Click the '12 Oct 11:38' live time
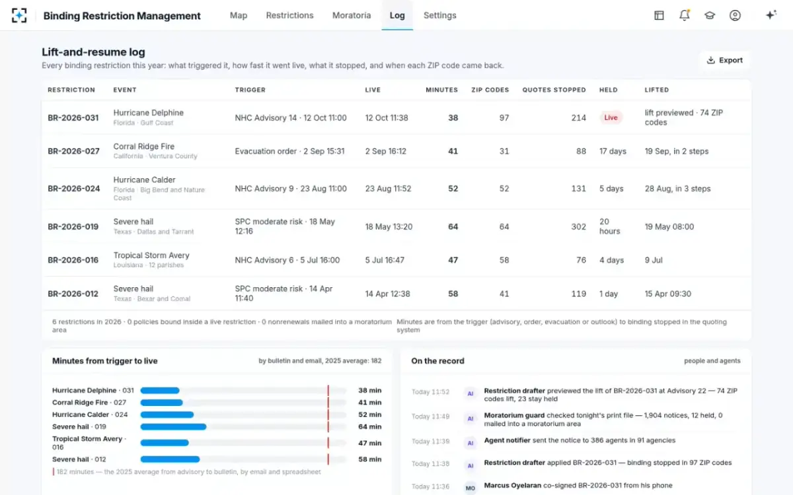This screenshot has width=793, height=495. pyautogui.click(x=387, y=118)
